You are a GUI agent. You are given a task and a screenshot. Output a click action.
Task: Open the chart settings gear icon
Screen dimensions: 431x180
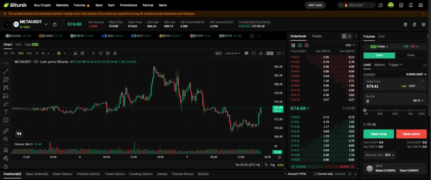[x=115, y=53]
